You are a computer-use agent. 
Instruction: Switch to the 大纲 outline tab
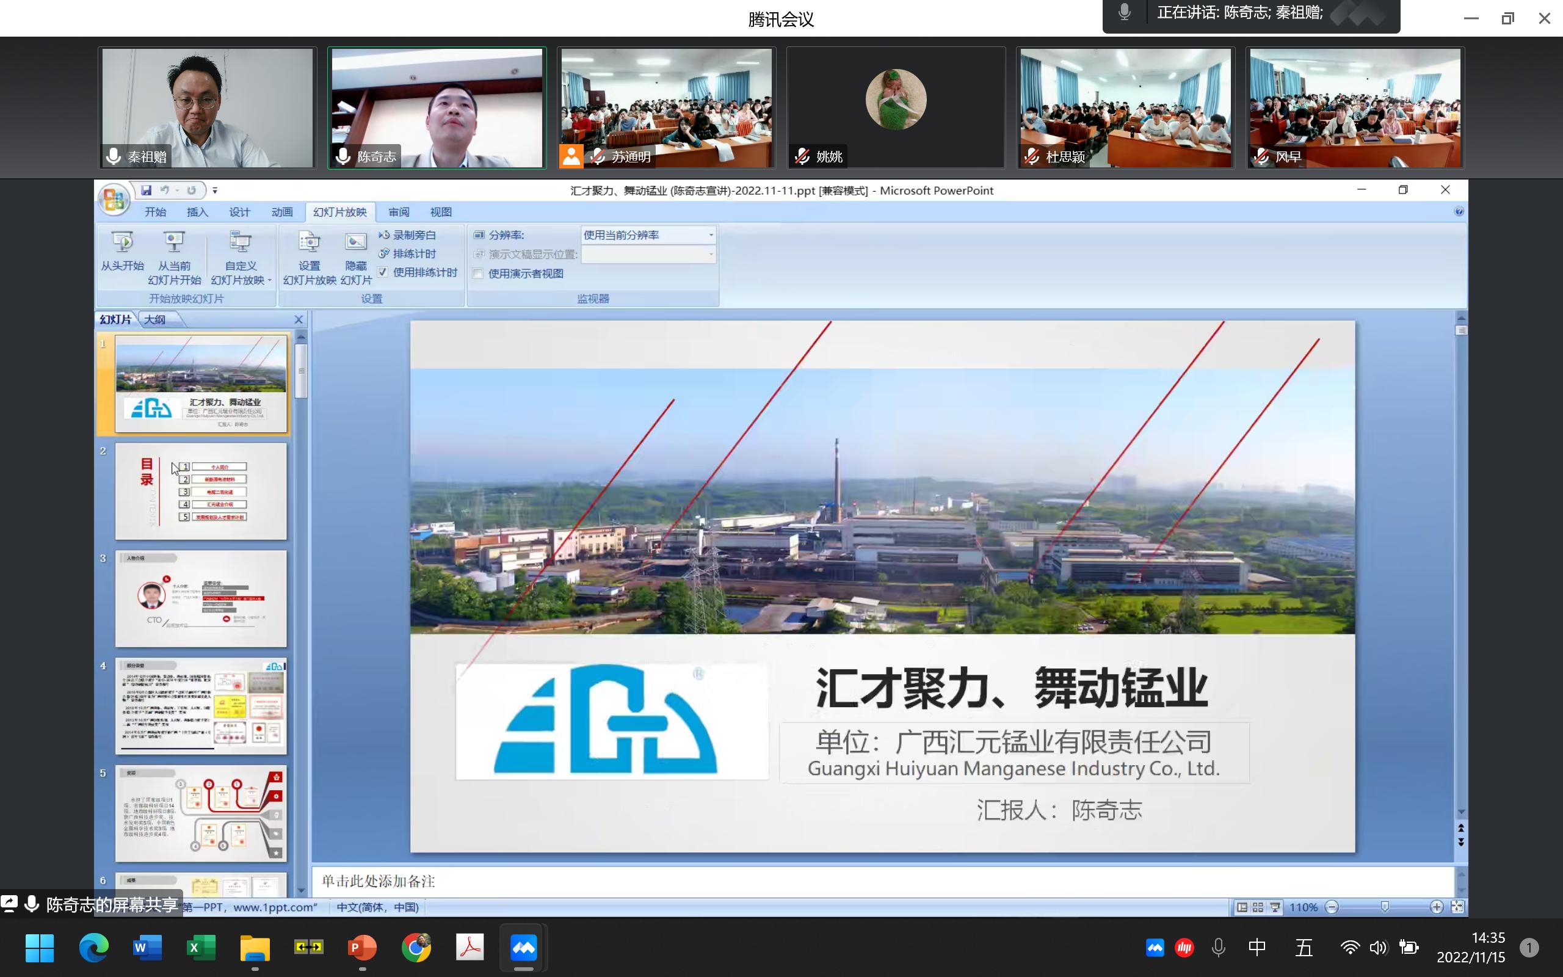pos(155,319)
